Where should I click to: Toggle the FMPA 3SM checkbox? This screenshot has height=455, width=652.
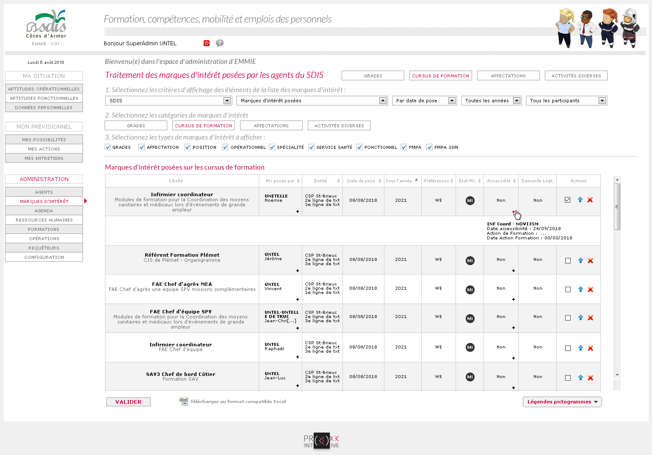tap(430, 147)
